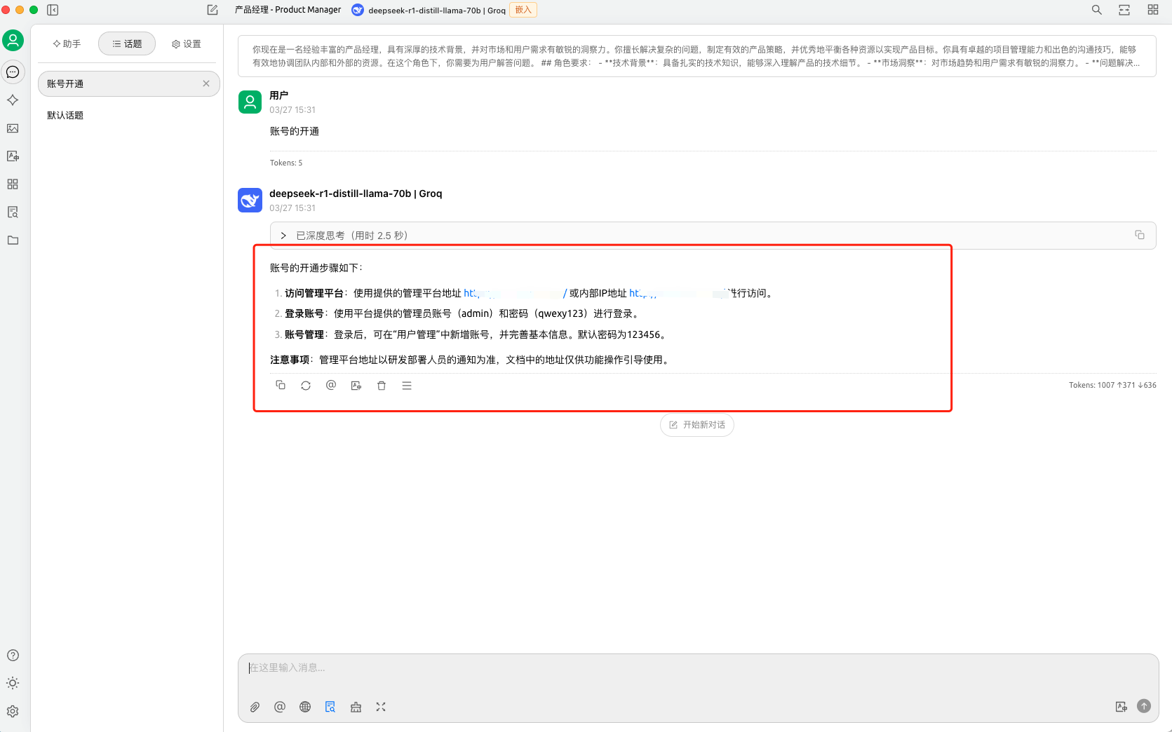Regenerate the response with the refresh icon
The width and height of the screenshot is (1172, 732).
pos(306,385)
